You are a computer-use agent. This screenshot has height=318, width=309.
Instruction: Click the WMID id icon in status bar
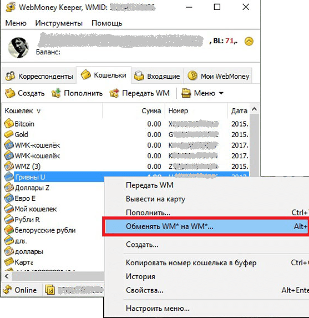pos(50,290)
